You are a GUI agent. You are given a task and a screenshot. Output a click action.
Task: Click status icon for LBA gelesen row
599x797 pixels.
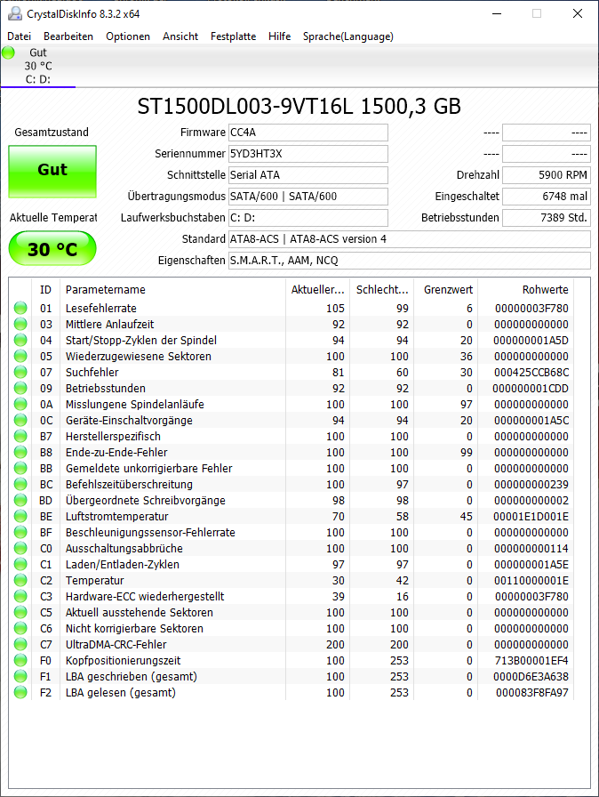click(20, 692)
